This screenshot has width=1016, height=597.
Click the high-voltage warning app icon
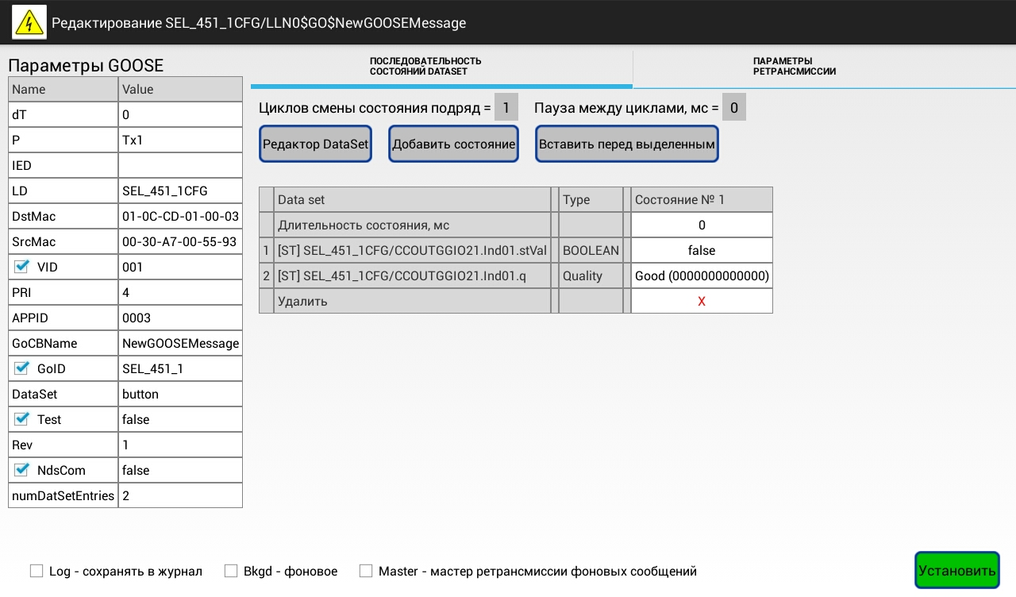(29, 22)
